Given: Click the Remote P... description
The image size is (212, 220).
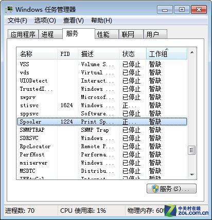Looking at the screenshot, I should 97,146.
